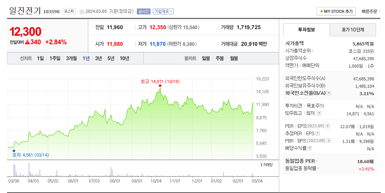Open help icon next to 52주최고 최저
This screenshot has height=193, width=385.
pyautogui.click(x=319, y=113)
